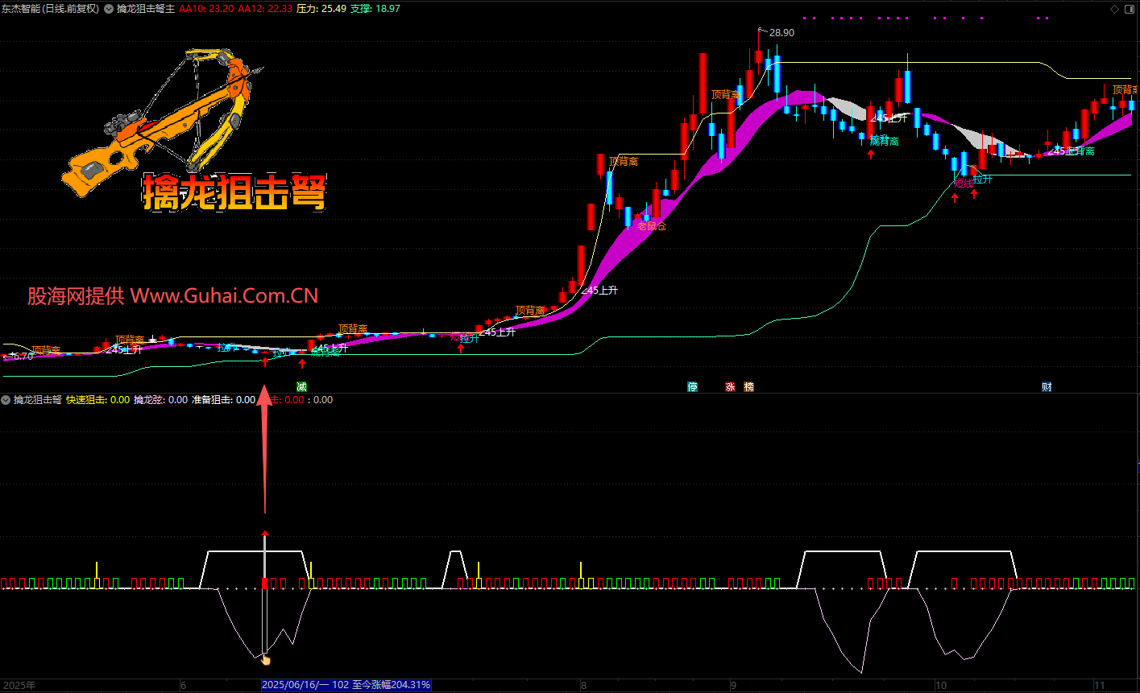Open the red 涨 event marker
This screenshot has height=693, width=1140.
click(x=731, y=386)
